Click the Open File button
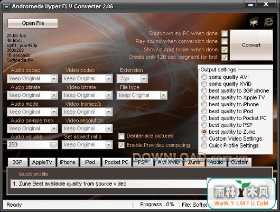This screenshot has width=280, height=212. 33,23
